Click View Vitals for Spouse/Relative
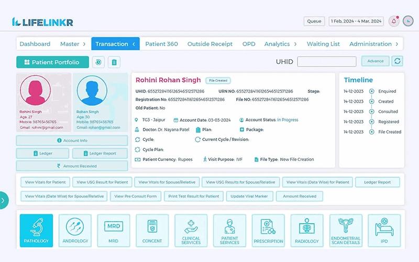The width and height of the screenshot is (419, 262). (x=167, y=182)
